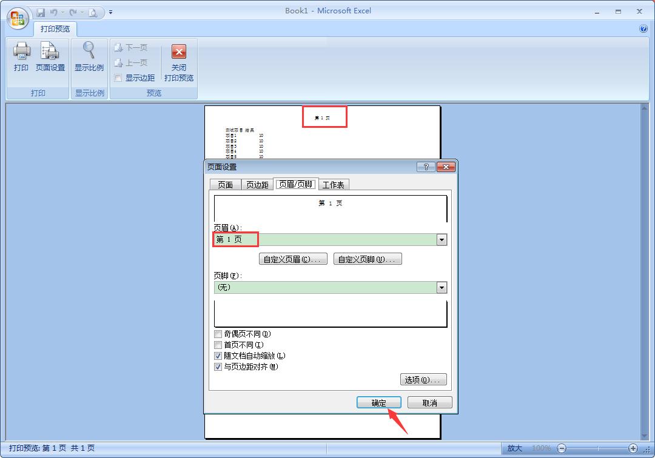This screenshot has height=458, width=655.
Task: Click the zoom out minus icon in status bar
Action: (562, 448)
